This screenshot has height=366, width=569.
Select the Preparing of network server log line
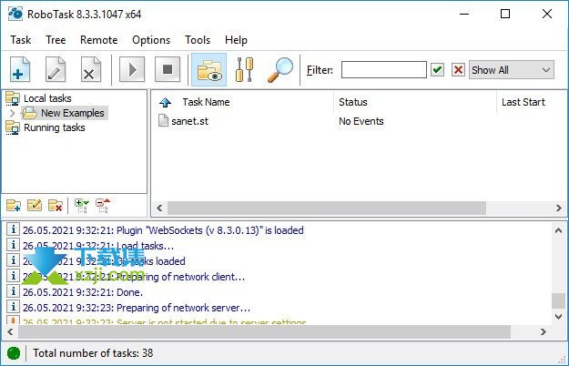pyautogui.click(x=137, y=308)
